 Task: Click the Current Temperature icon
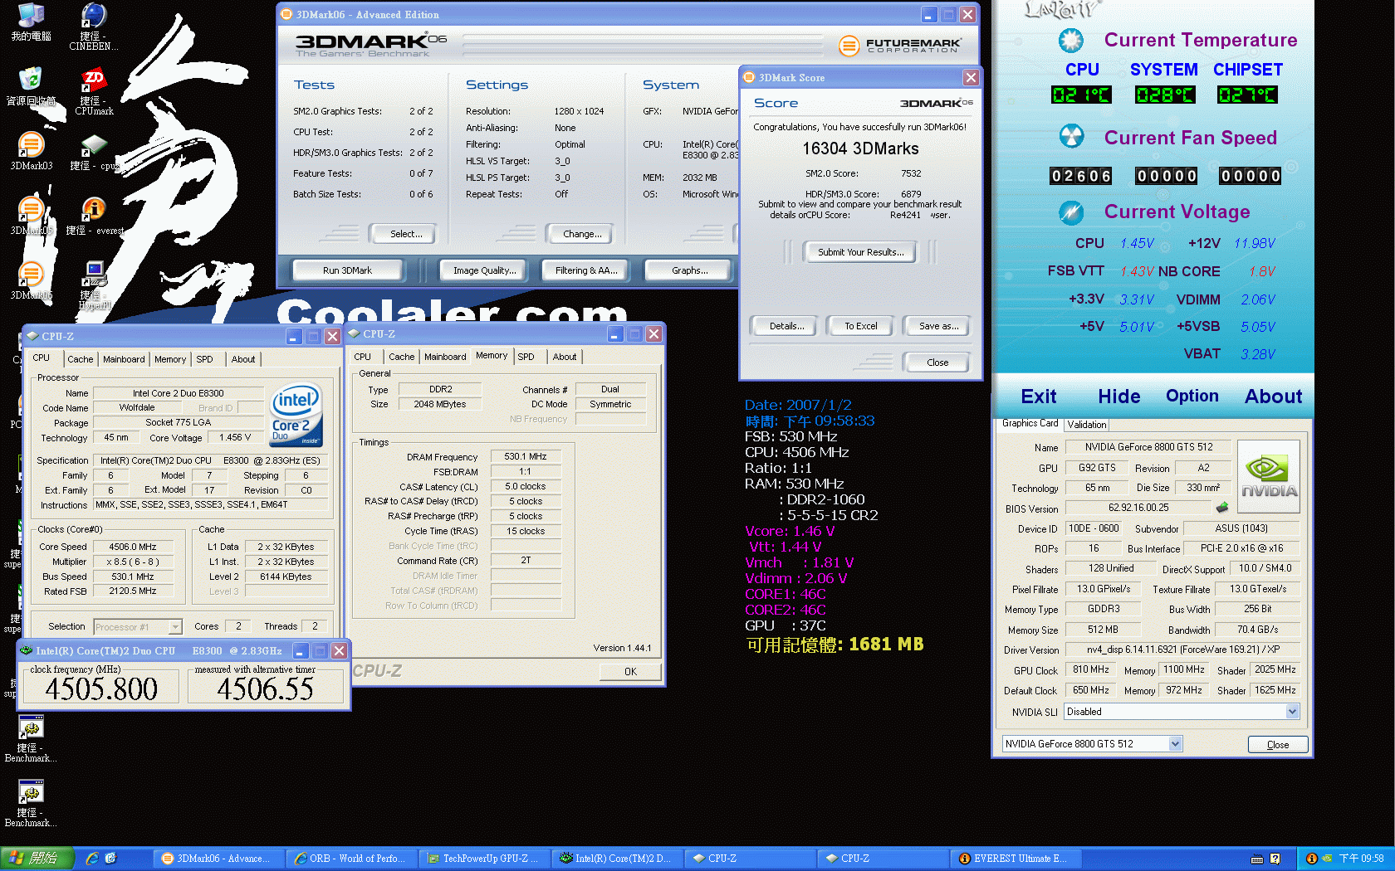1071,41
